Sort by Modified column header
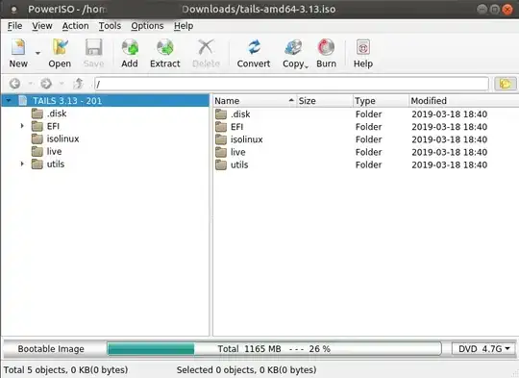 (463, 101)
